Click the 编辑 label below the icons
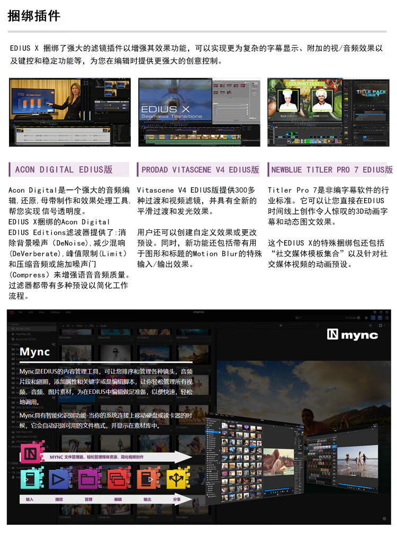The height and width of the screenshot is (538, 397). [118, 499]
